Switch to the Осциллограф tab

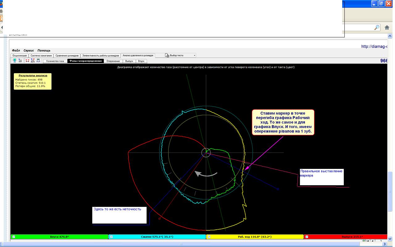20,56
